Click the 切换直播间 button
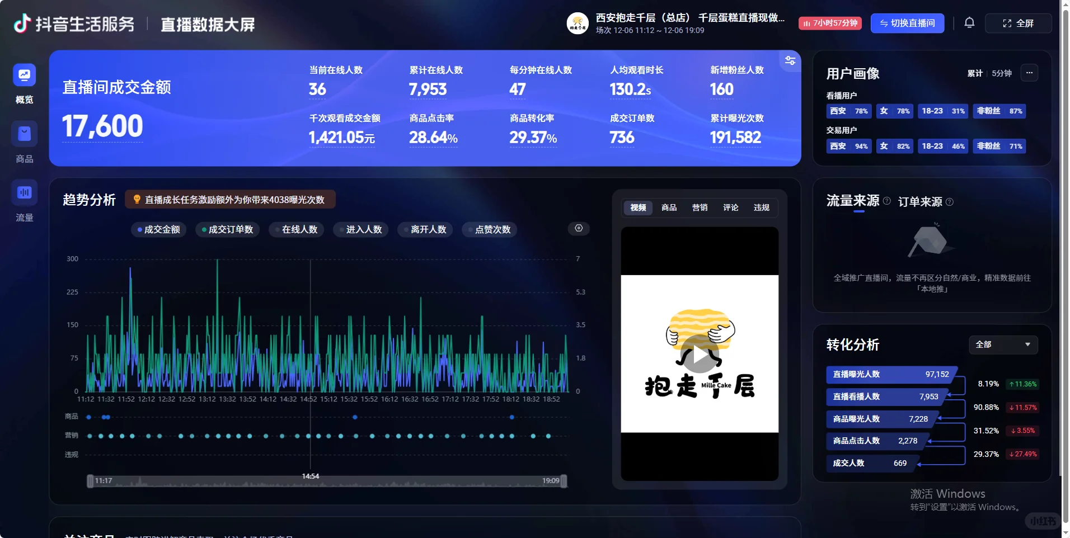Screen dimensions: 1070x538 (x=907, y=23)
